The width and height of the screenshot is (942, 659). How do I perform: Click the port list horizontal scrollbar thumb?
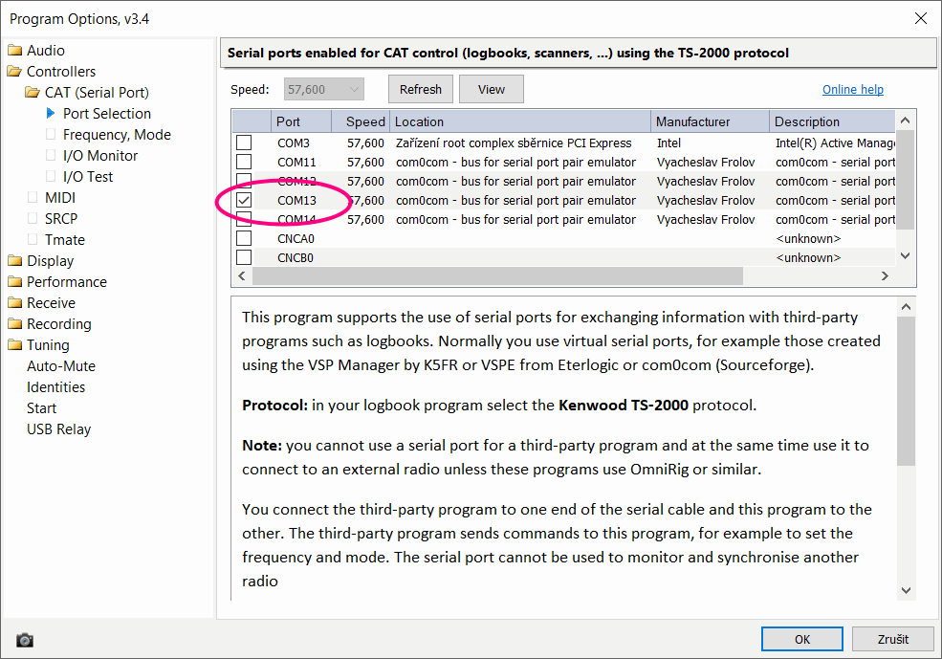point(497,276)
